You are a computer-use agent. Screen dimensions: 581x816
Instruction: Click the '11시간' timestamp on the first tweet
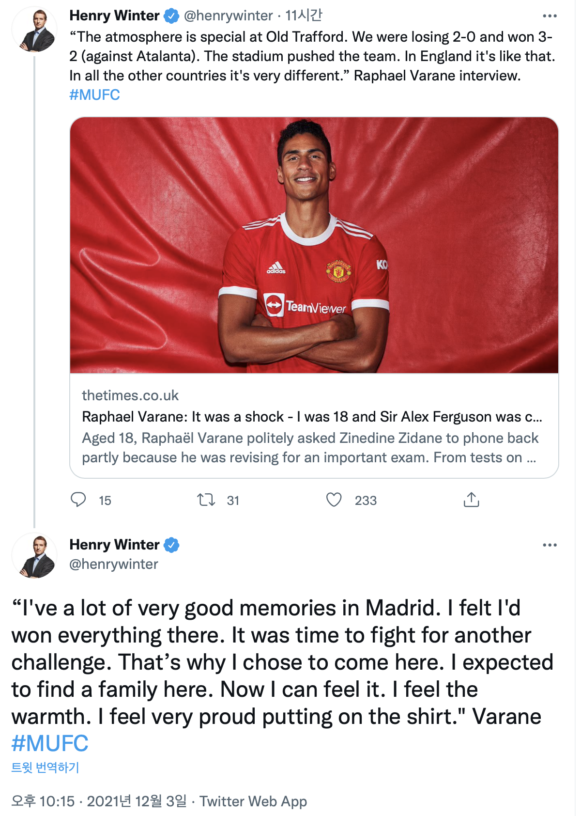(x=304, y=16)
